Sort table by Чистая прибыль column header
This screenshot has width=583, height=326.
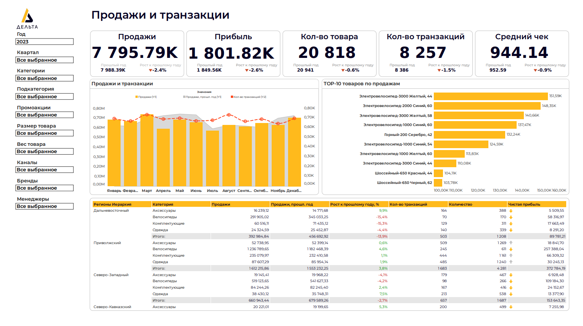click(536, 204)
